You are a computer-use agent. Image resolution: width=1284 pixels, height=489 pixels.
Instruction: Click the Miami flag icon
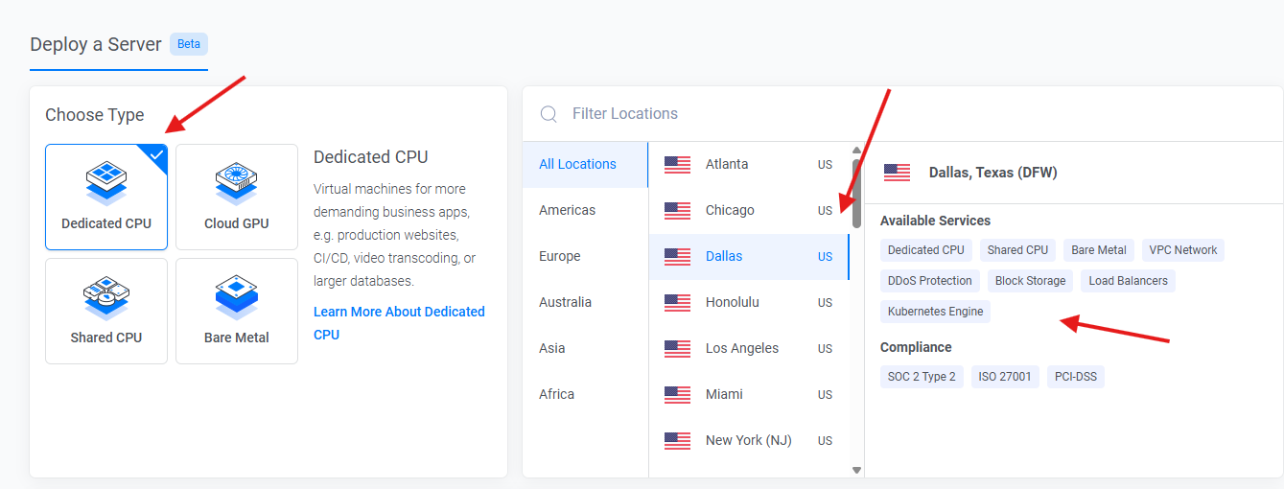coord(677,395)
